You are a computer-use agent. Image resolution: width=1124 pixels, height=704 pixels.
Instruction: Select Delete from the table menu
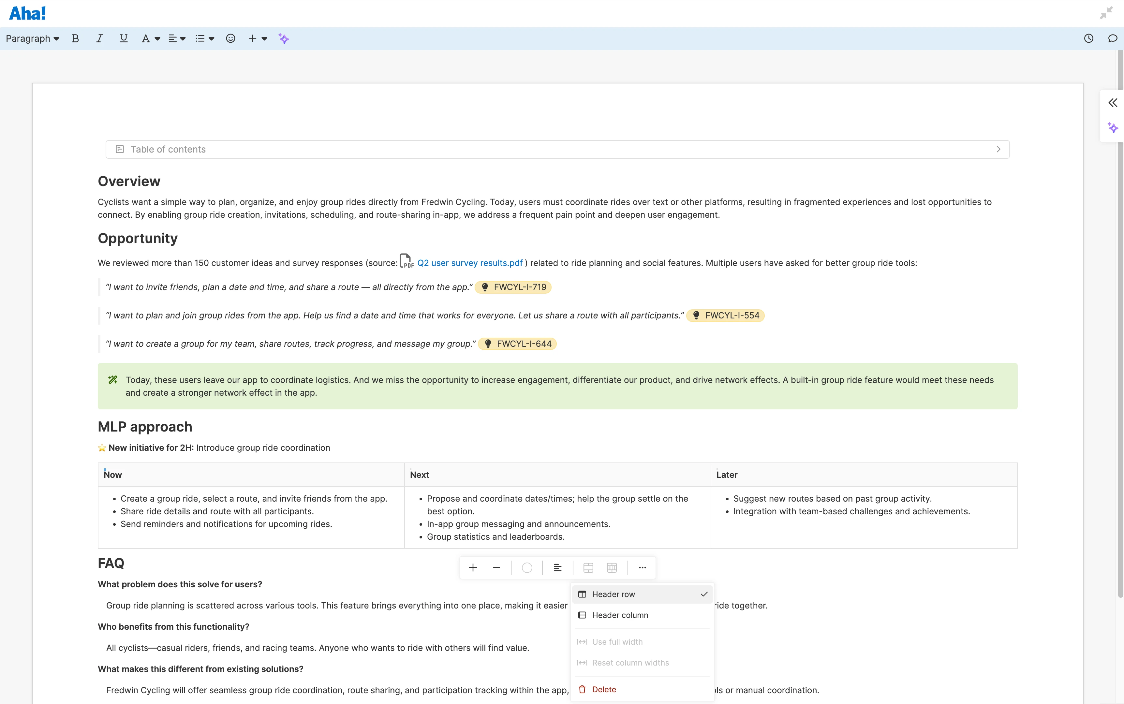click(604, 690)
